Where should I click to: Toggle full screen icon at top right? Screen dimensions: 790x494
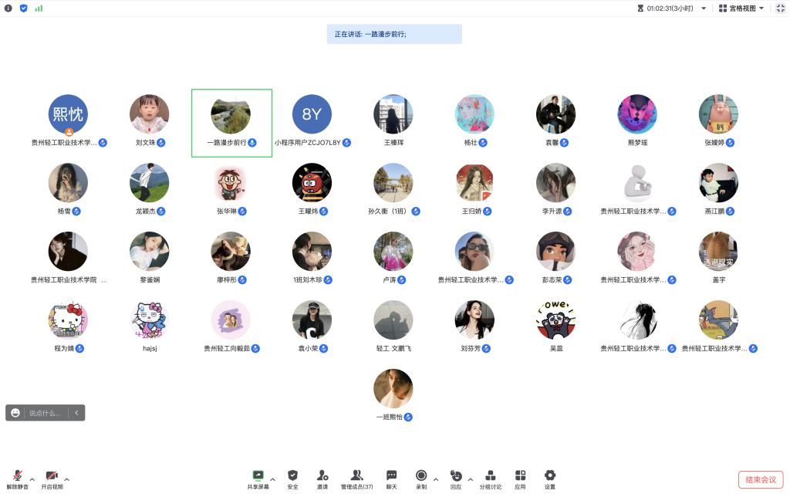(x=780, y=8)
